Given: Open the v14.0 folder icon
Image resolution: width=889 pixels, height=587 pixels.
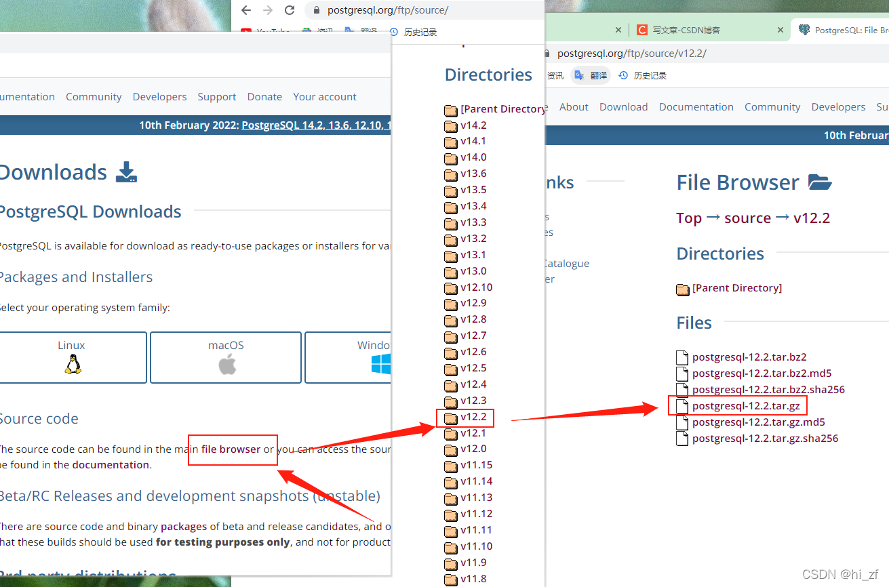Looking at the screenshot, I should pyautogui.click(x=451, y=158).
